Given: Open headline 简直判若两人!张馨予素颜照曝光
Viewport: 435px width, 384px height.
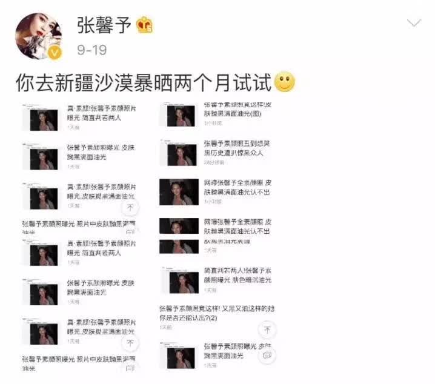Looking at the screenshot, I should point(237,275).
